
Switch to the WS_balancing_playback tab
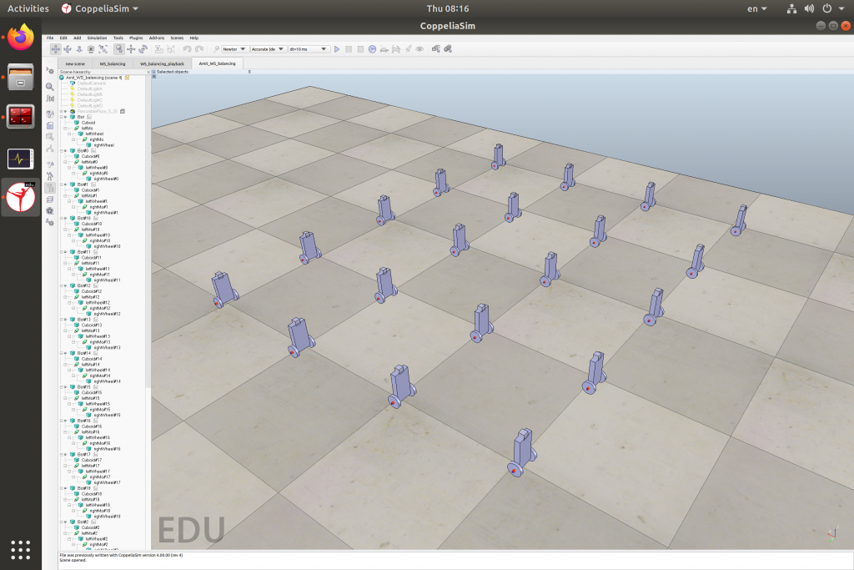click(162, 63)
